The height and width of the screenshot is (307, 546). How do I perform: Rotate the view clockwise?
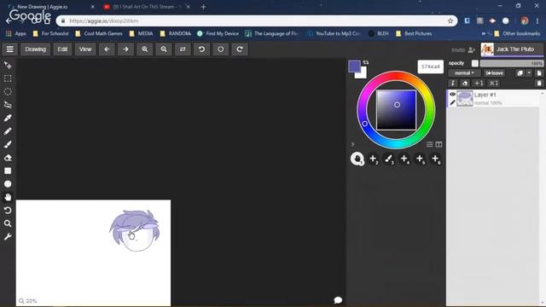pos(240,49)
